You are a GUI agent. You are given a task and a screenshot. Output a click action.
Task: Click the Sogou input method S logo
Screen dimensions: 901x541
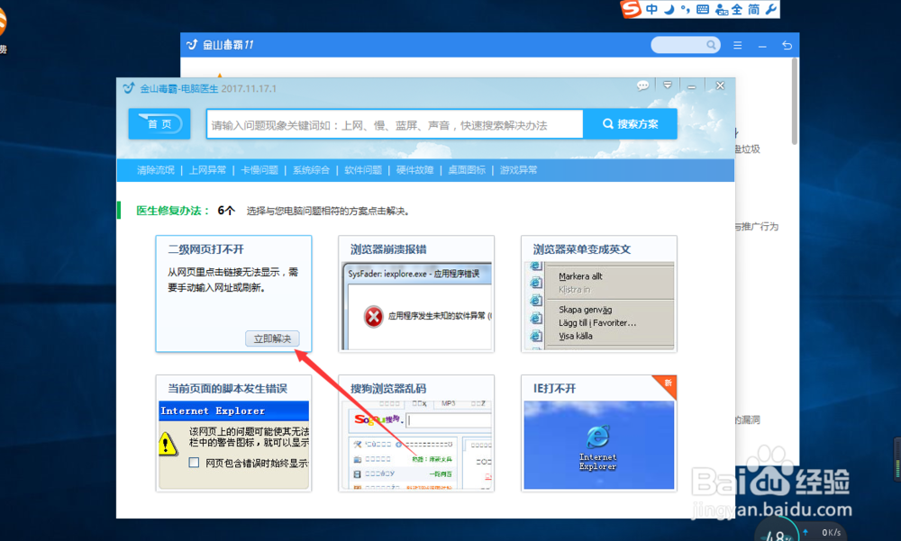point(631,9)
